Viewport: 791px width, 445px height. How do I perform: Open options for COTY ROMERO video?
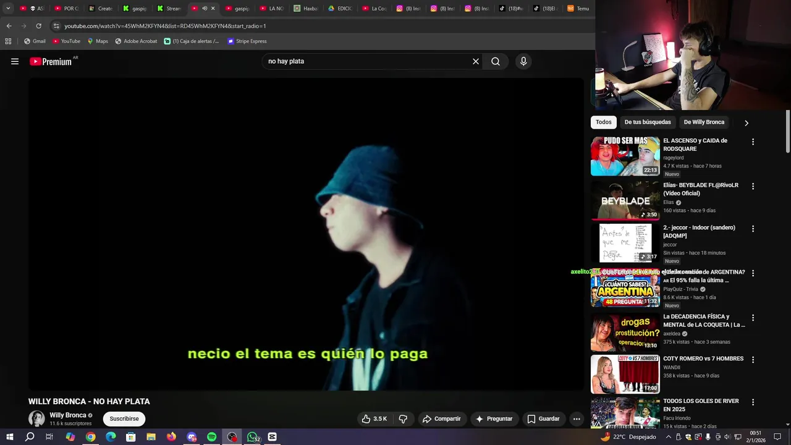tap(753, 360)
